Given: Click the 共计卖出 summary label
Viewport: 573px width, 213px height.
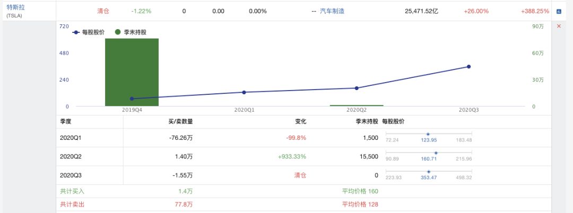Looking at the screenshot, I should point(72,205).
